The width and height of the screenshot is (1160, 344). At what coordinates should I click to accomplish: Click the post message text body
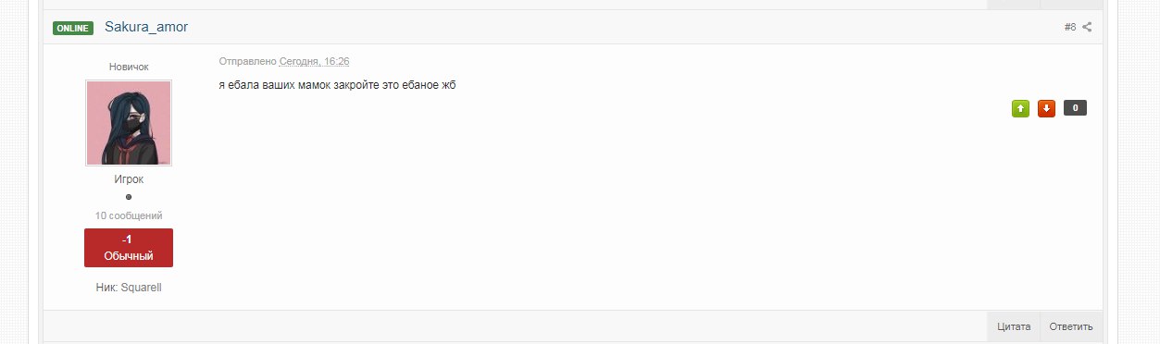coord(338,86)
